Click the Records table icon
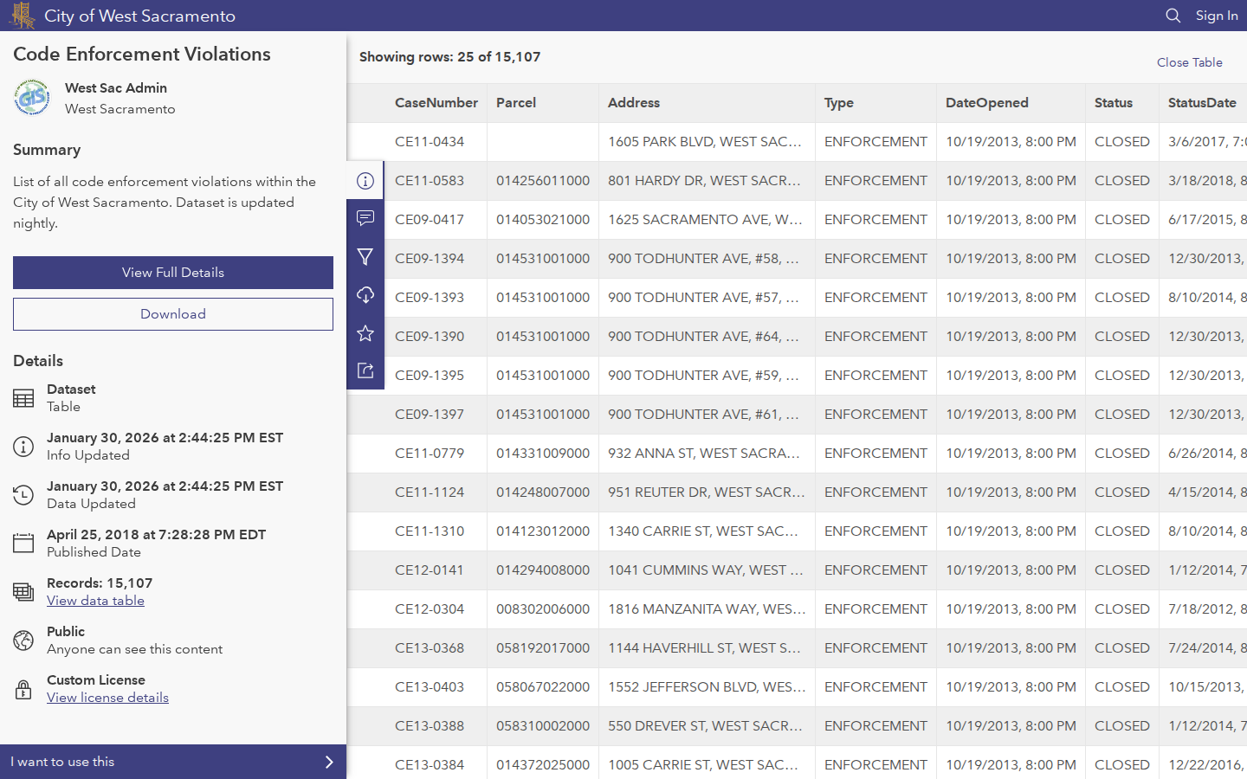 [23, 592]
